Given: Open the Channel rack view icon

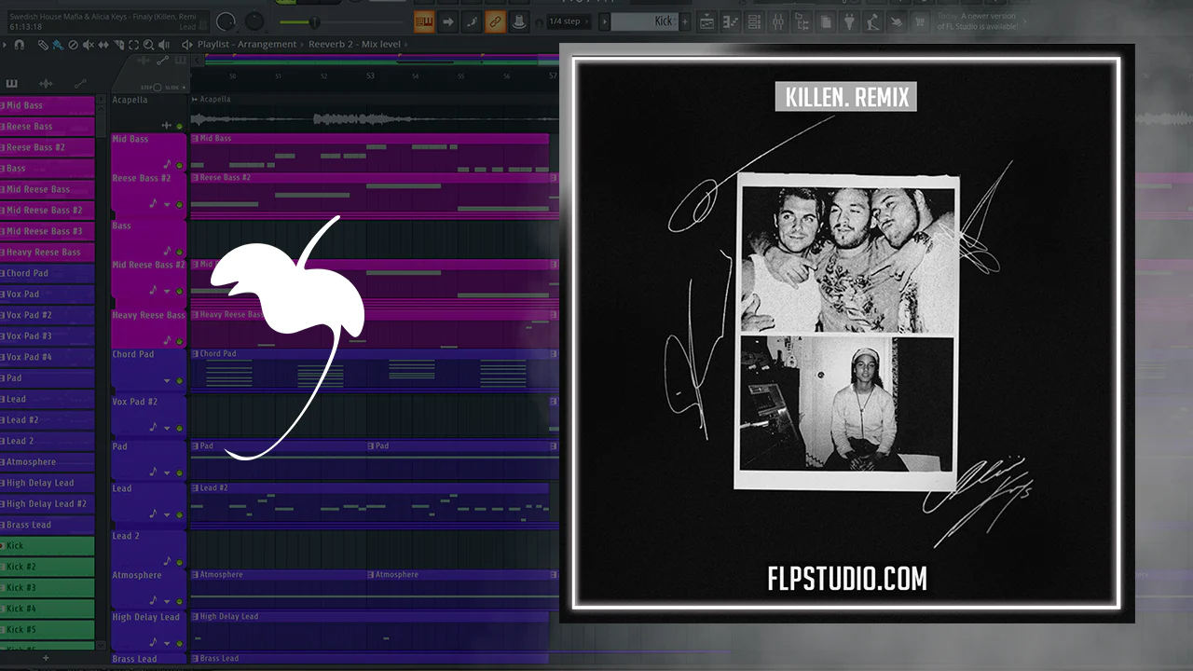Looking at the screenshot, I should point(755,21).
